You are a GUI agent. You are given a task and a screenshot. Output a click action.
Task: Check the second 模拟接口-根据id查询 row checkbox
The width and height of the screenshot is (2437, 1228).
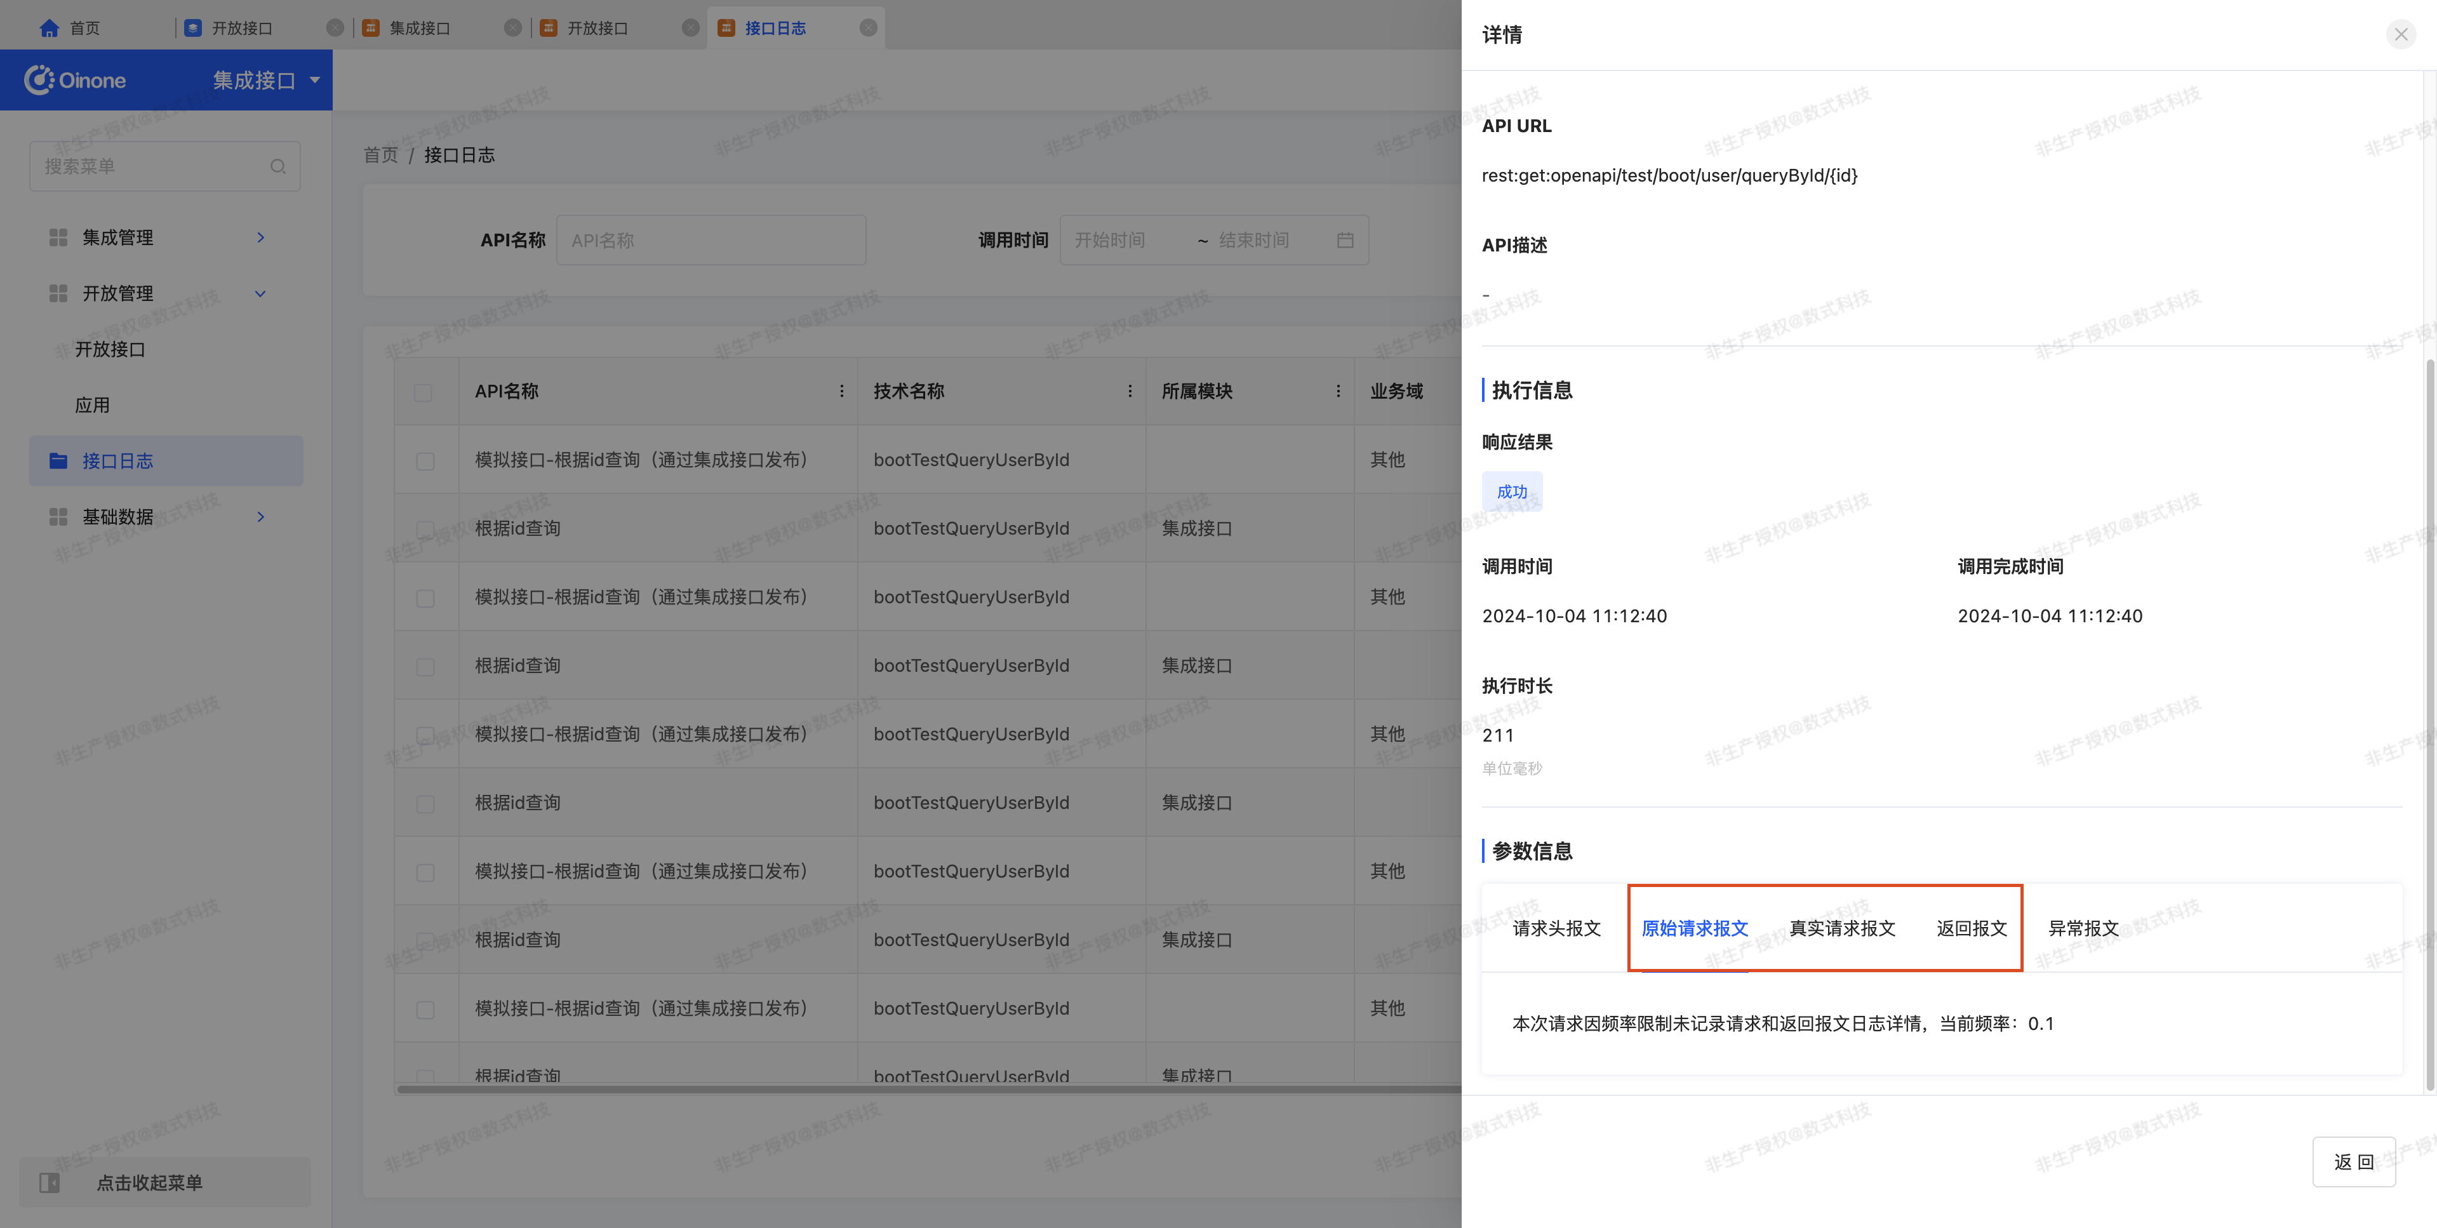(x=425, y=598)
